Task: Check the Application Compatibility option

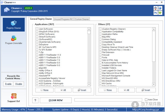Action: [100, 31]
